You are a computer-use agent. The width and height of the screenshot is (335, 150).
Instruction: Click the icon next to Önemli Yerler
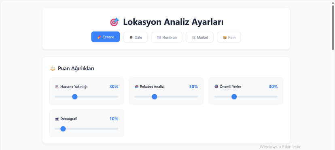click(216, 87)
